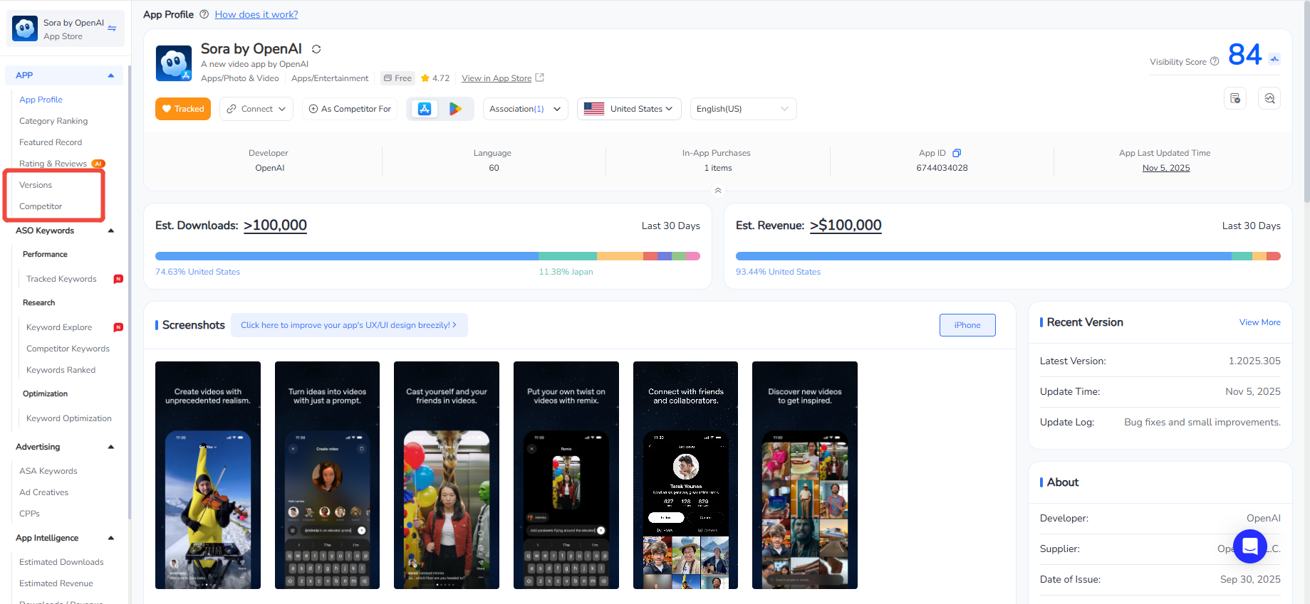Open Versions in the sidebar menu
The width and height of the screenshot is (1310, 604).
[36, 185]
